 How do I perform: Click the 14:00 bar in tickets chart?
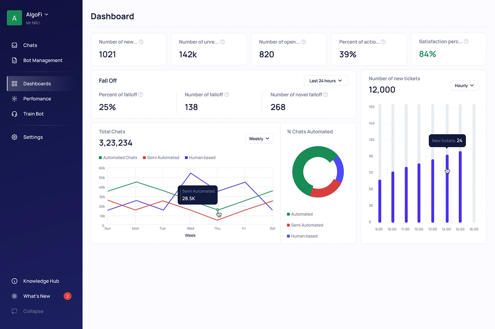point(447,189)
